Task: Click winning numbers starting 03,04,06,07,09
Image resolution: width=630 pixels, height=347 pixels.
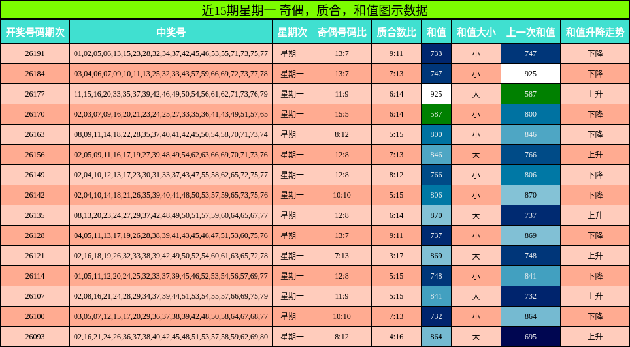Action: (x=171, y=74)
